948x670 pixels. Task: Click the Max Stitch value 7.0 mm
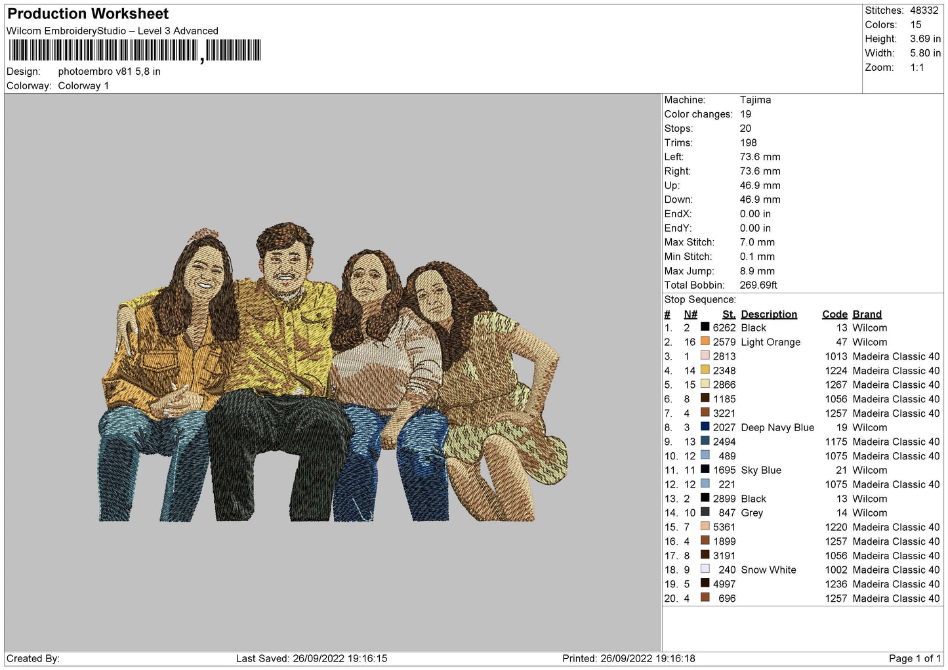click(x=757, y=242)
